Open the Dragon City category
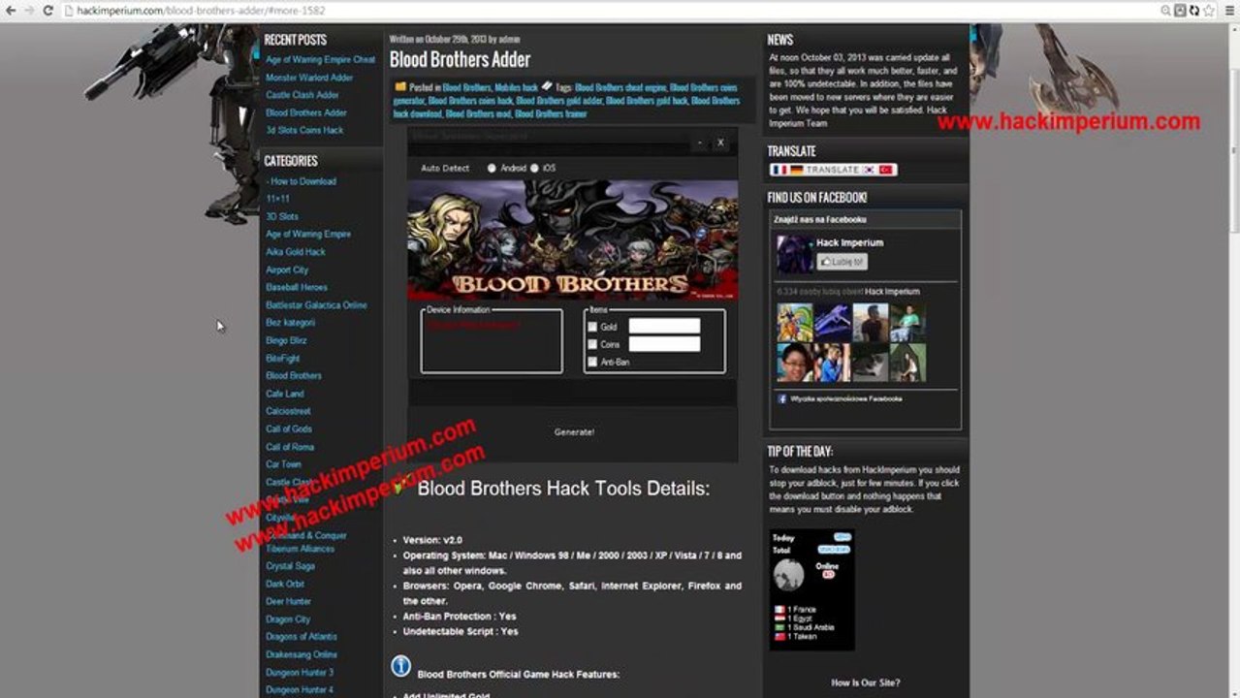 click(x=288, y=619)
